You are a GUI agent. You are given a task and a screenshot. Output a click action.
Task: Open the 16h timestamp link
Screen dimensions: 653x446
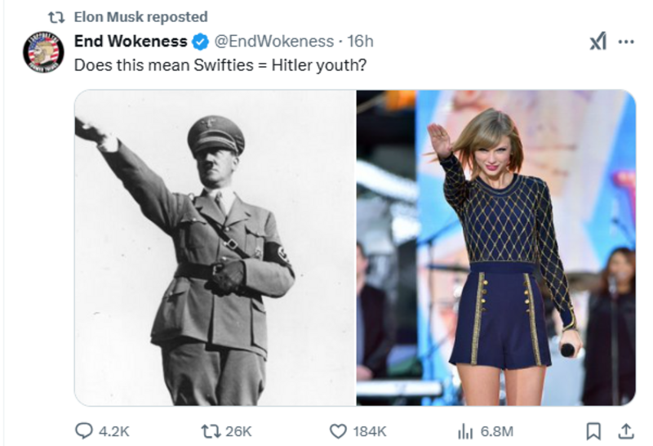[x=360, y=42]
